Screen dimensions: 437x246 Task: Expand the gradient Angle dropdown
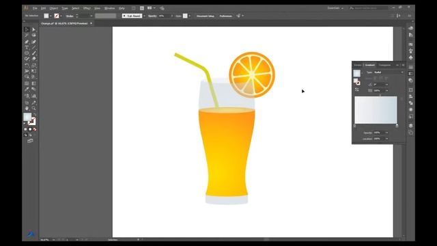[386, 85]
